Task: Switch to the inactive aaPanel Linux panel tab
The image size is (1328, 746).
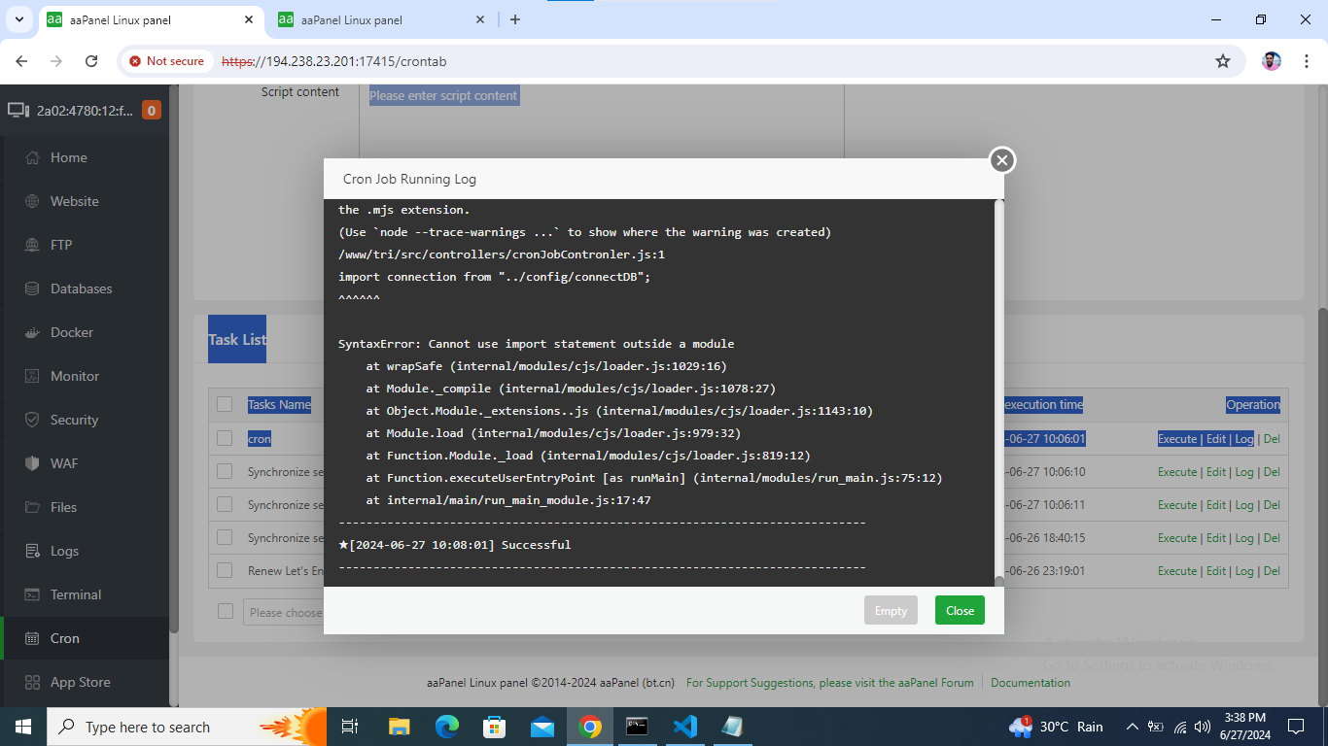Action: pyautogui.click(x=382, y=19)
